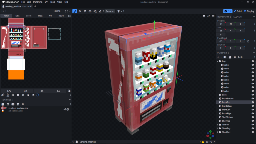Click the Position X field showing -14
This screenshot has height=144, width=256.
click(221, 24)
